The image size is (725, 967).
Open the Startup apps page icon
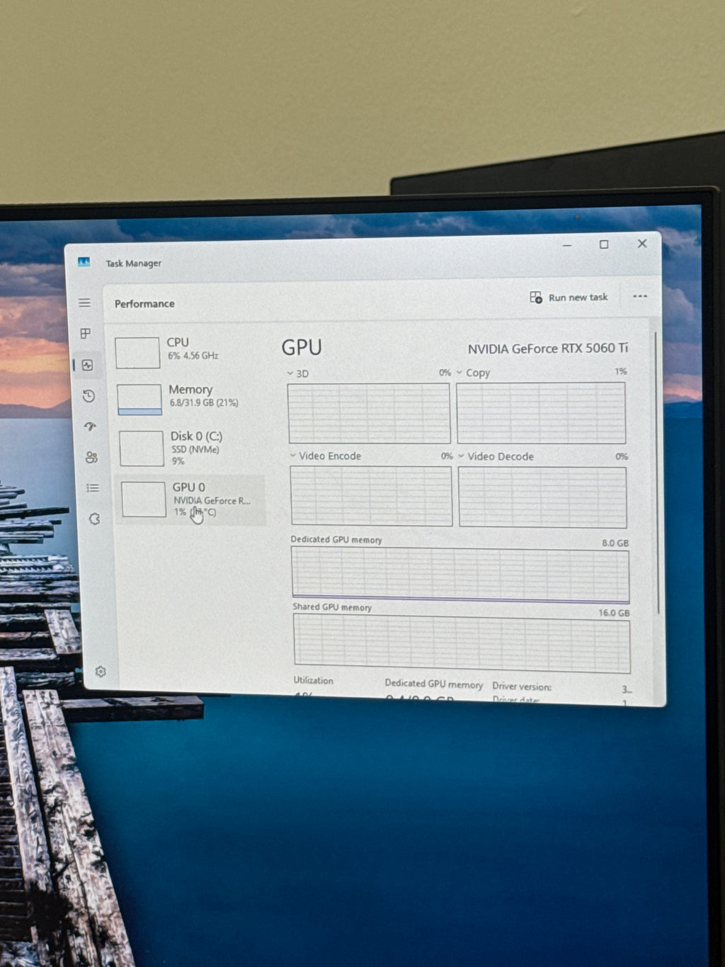(90, 426)
